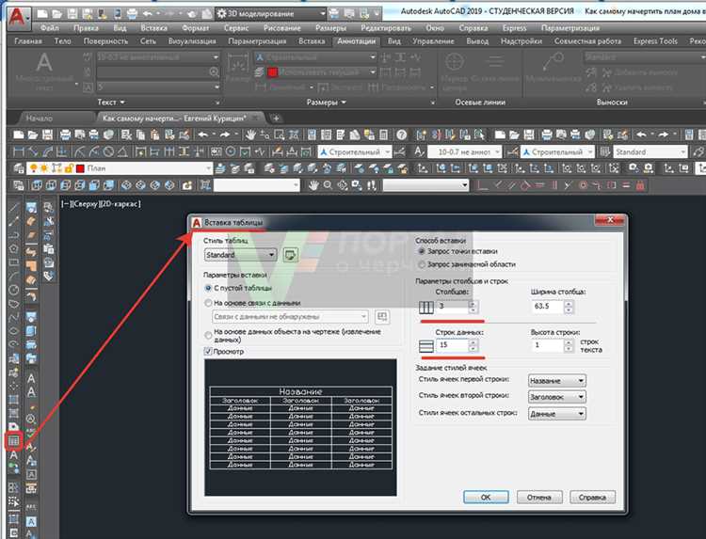Select the Line tool in the left toolbar
Screen dimensions: 706x539
coord(13,207)
